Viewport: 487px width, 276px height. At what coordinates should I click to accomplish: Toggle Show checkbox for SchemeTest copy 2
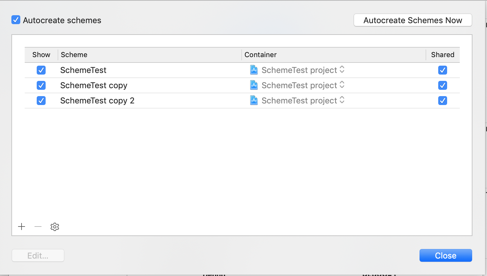tap(41, 101)
